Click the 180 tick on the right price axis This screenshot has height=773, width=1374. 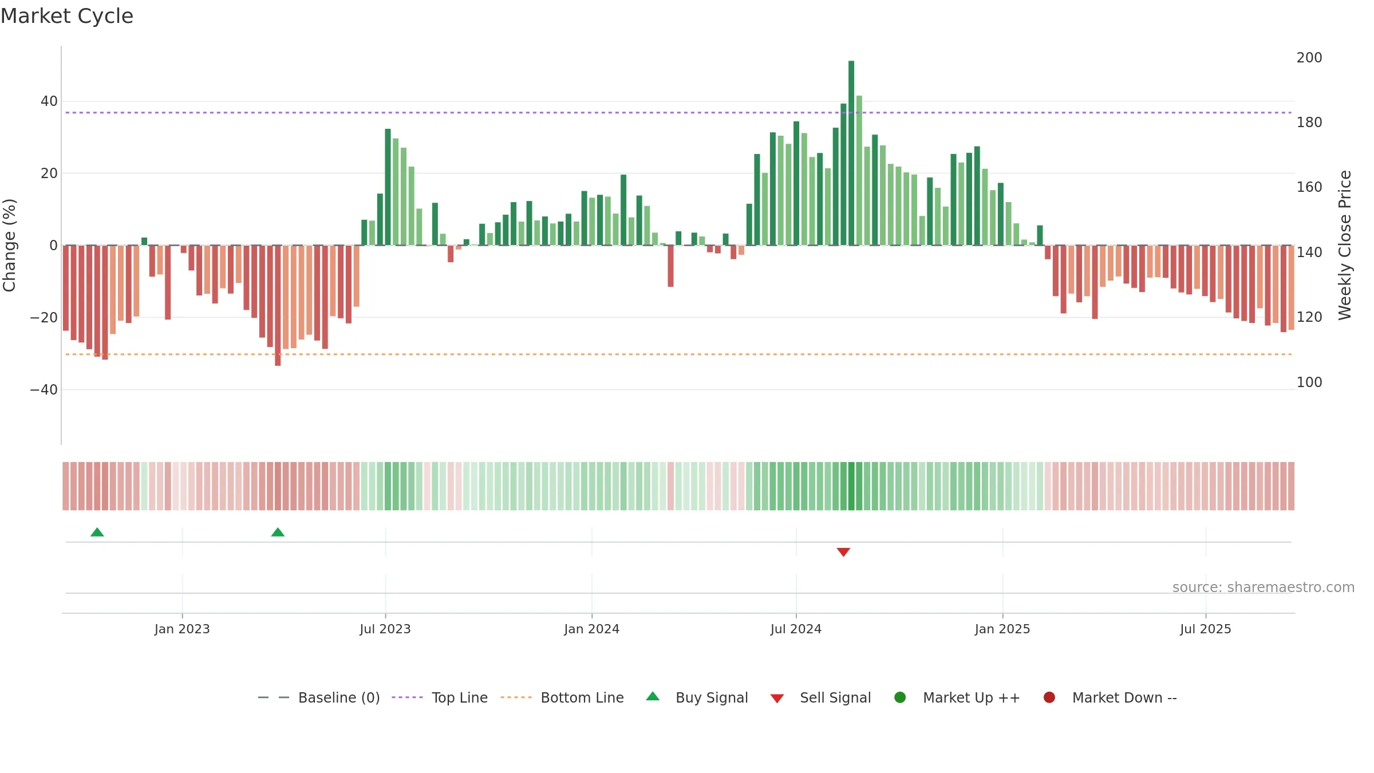(1309, 123)
